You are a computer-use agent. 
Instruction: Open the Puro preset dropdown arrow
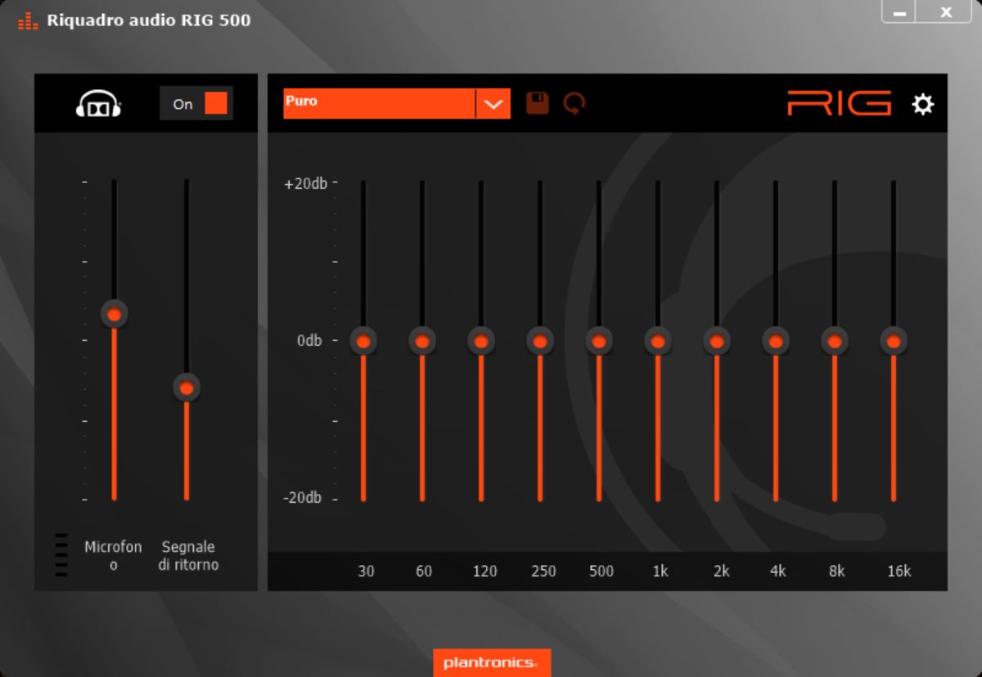pyautogui.click(x=493, y=104)
